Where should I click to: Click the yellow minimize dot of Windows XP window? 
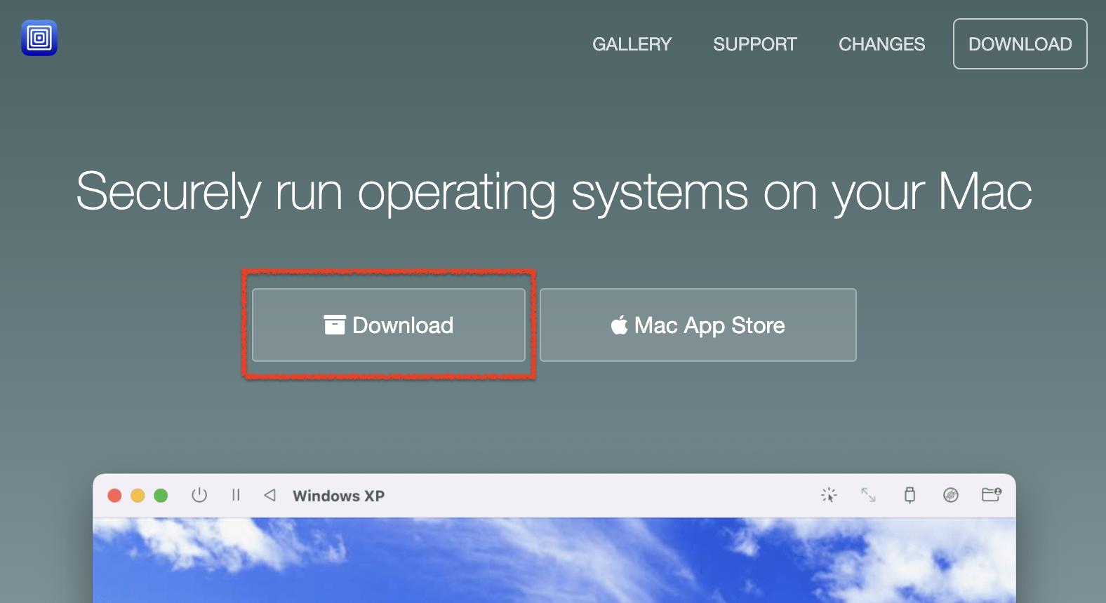(x=138, y=496)
